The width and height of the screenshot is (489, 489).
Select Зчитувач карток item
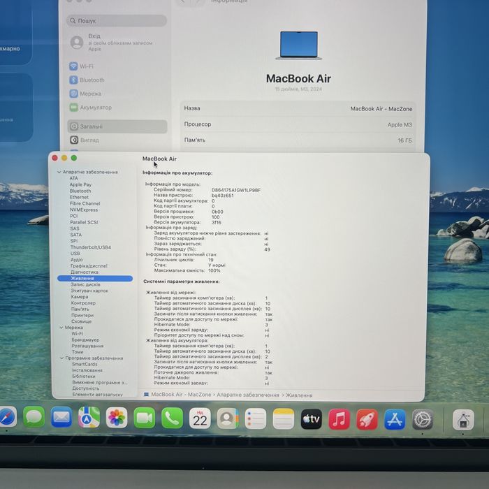[89, 291]
